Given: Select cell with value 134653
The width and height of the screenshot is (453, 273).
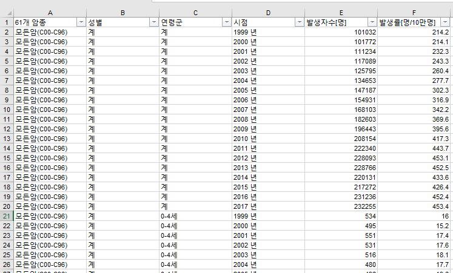Looking at the screenshot, I should tap(341, 81).
